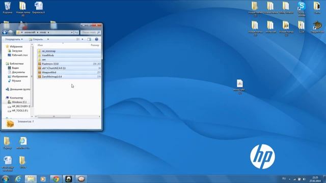Launch Internet Explorer from taskbar
This screenshot has height=183, width=326.
coord(18,179)
